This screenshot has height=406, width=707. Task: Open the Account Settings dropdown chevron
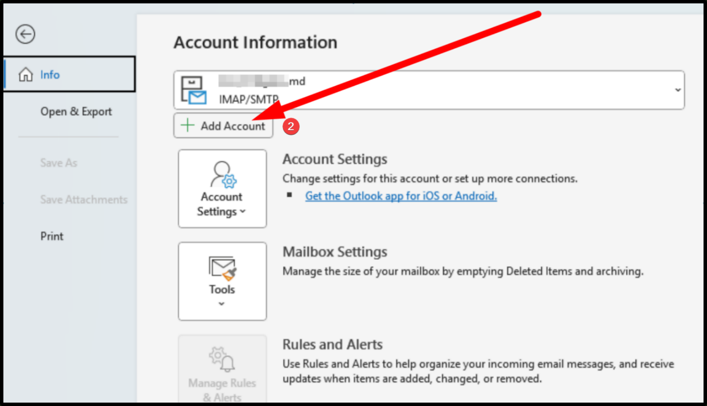coord(242,211)
